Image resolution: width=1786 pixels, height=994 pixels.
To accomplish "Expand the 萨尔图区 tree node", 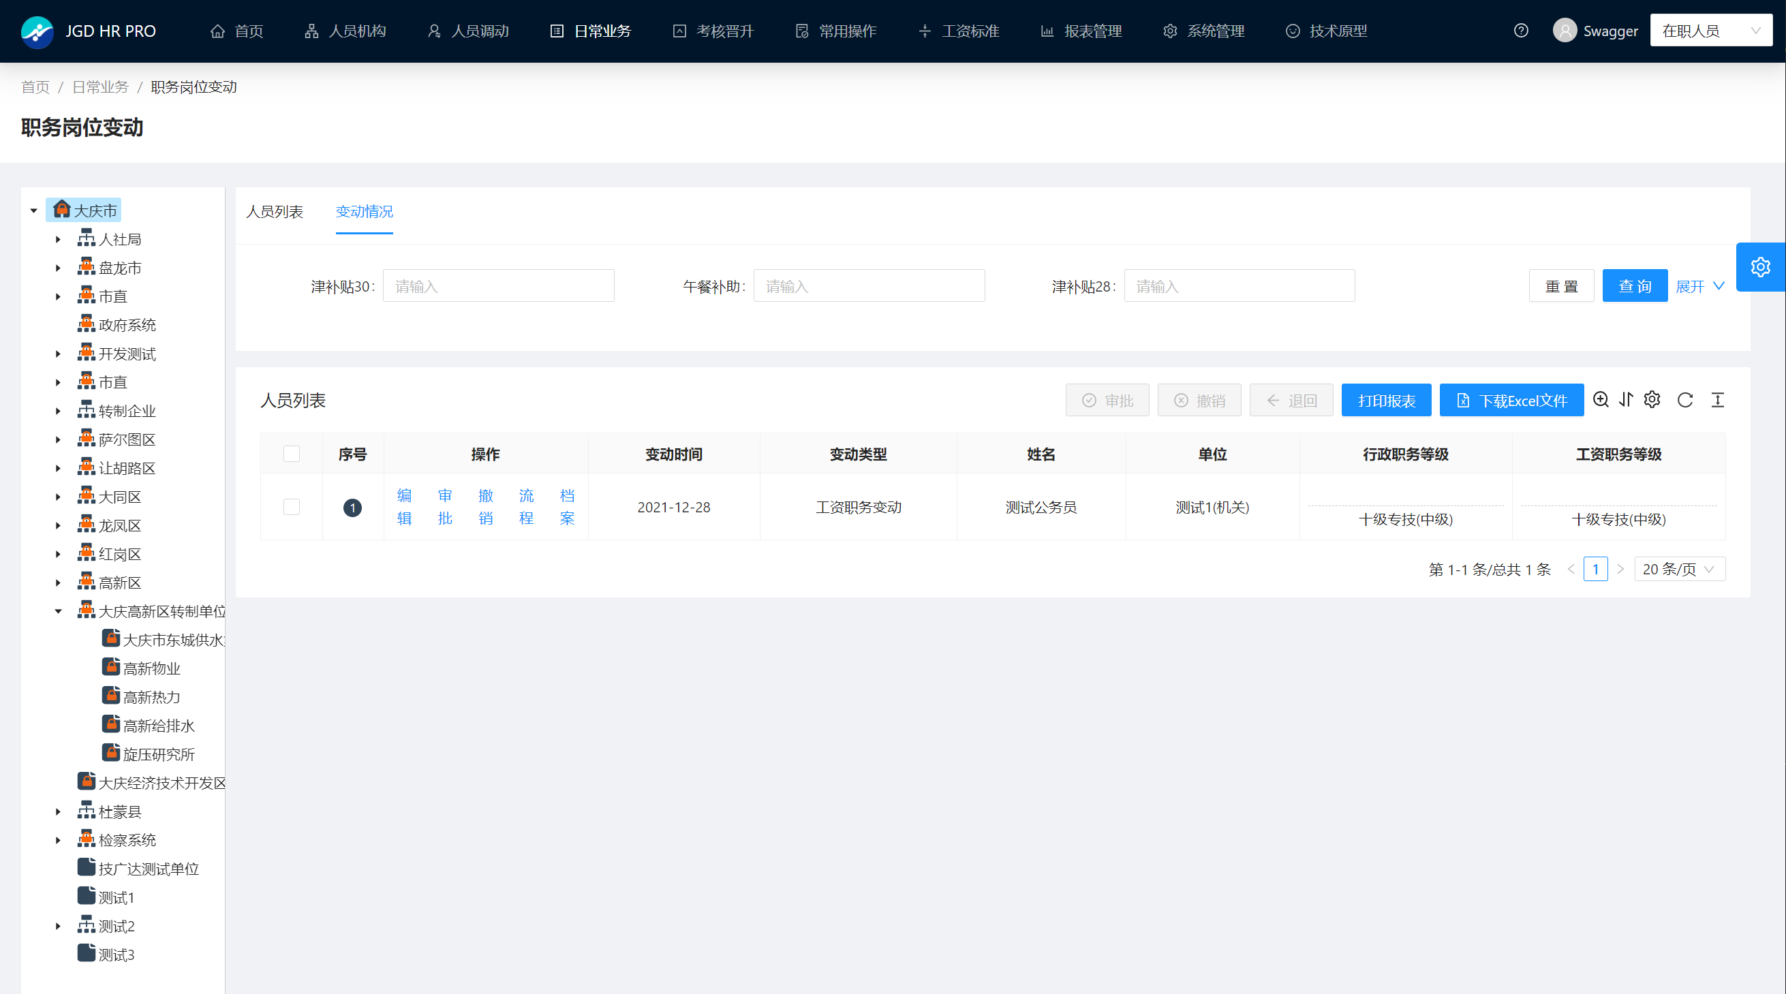I will tap(58, 439).
